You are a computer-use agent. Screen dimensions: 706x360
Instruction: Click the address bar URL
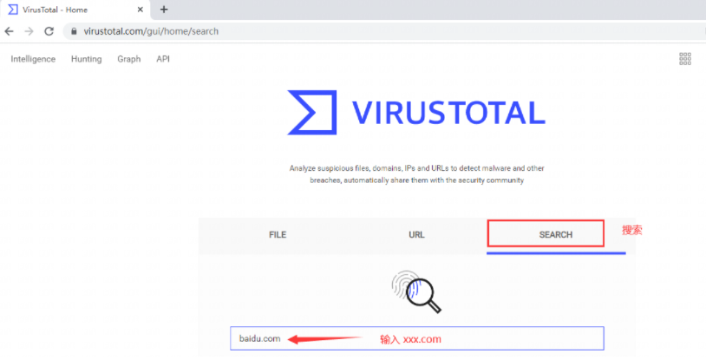tap(151, 31)
